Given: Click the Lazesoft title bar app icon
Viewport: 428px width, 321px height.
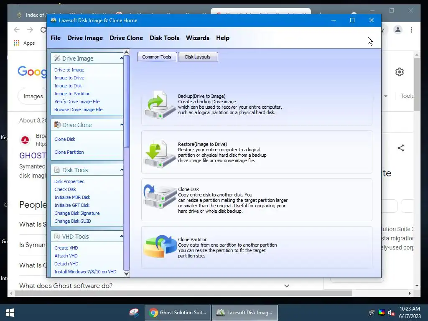Looking at the screenshot, I should pos(53,20).
